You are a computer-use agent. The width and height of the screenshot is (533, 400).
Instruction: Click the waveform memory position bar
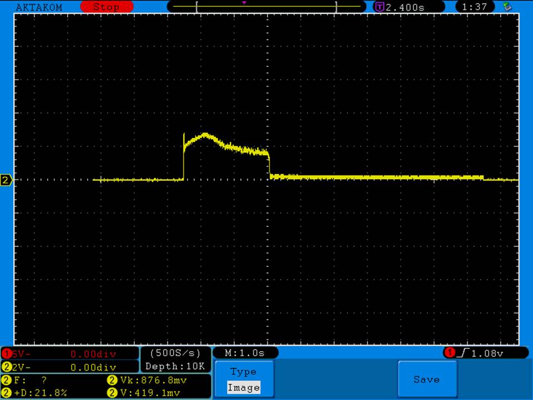tap(266, 7)
